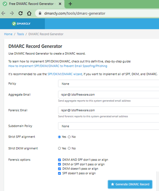Uncheck DKIM AND SPF don't pass or align
The height and width of the screenshot is (191, 159).
59,160
